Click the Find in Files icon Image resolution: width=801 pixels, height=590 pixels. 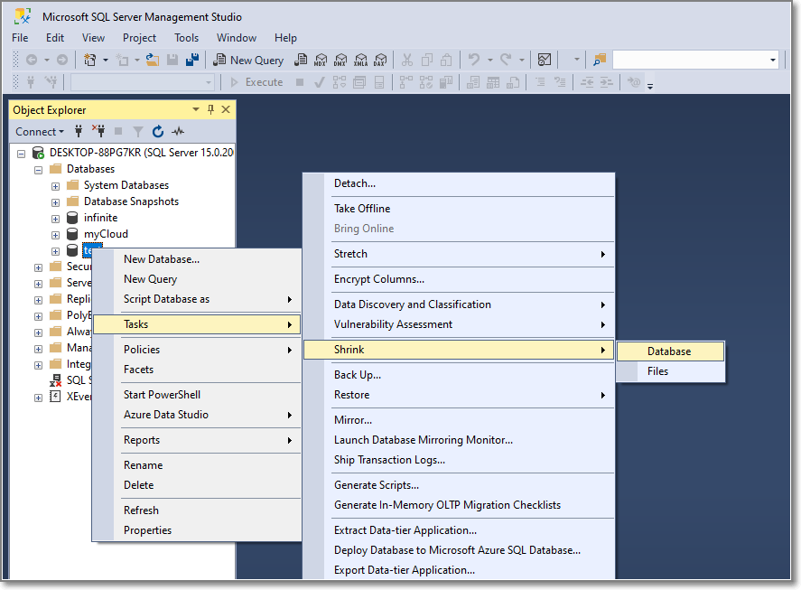click(600, 60)
